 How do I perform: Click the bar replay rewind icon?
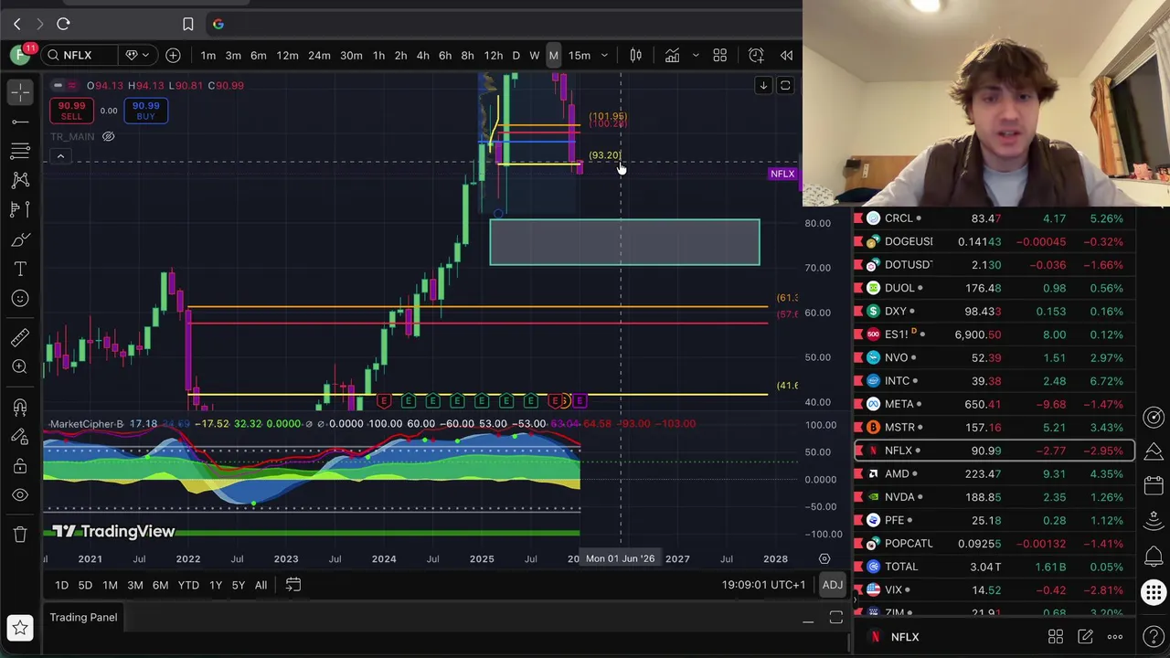[786, 56]
